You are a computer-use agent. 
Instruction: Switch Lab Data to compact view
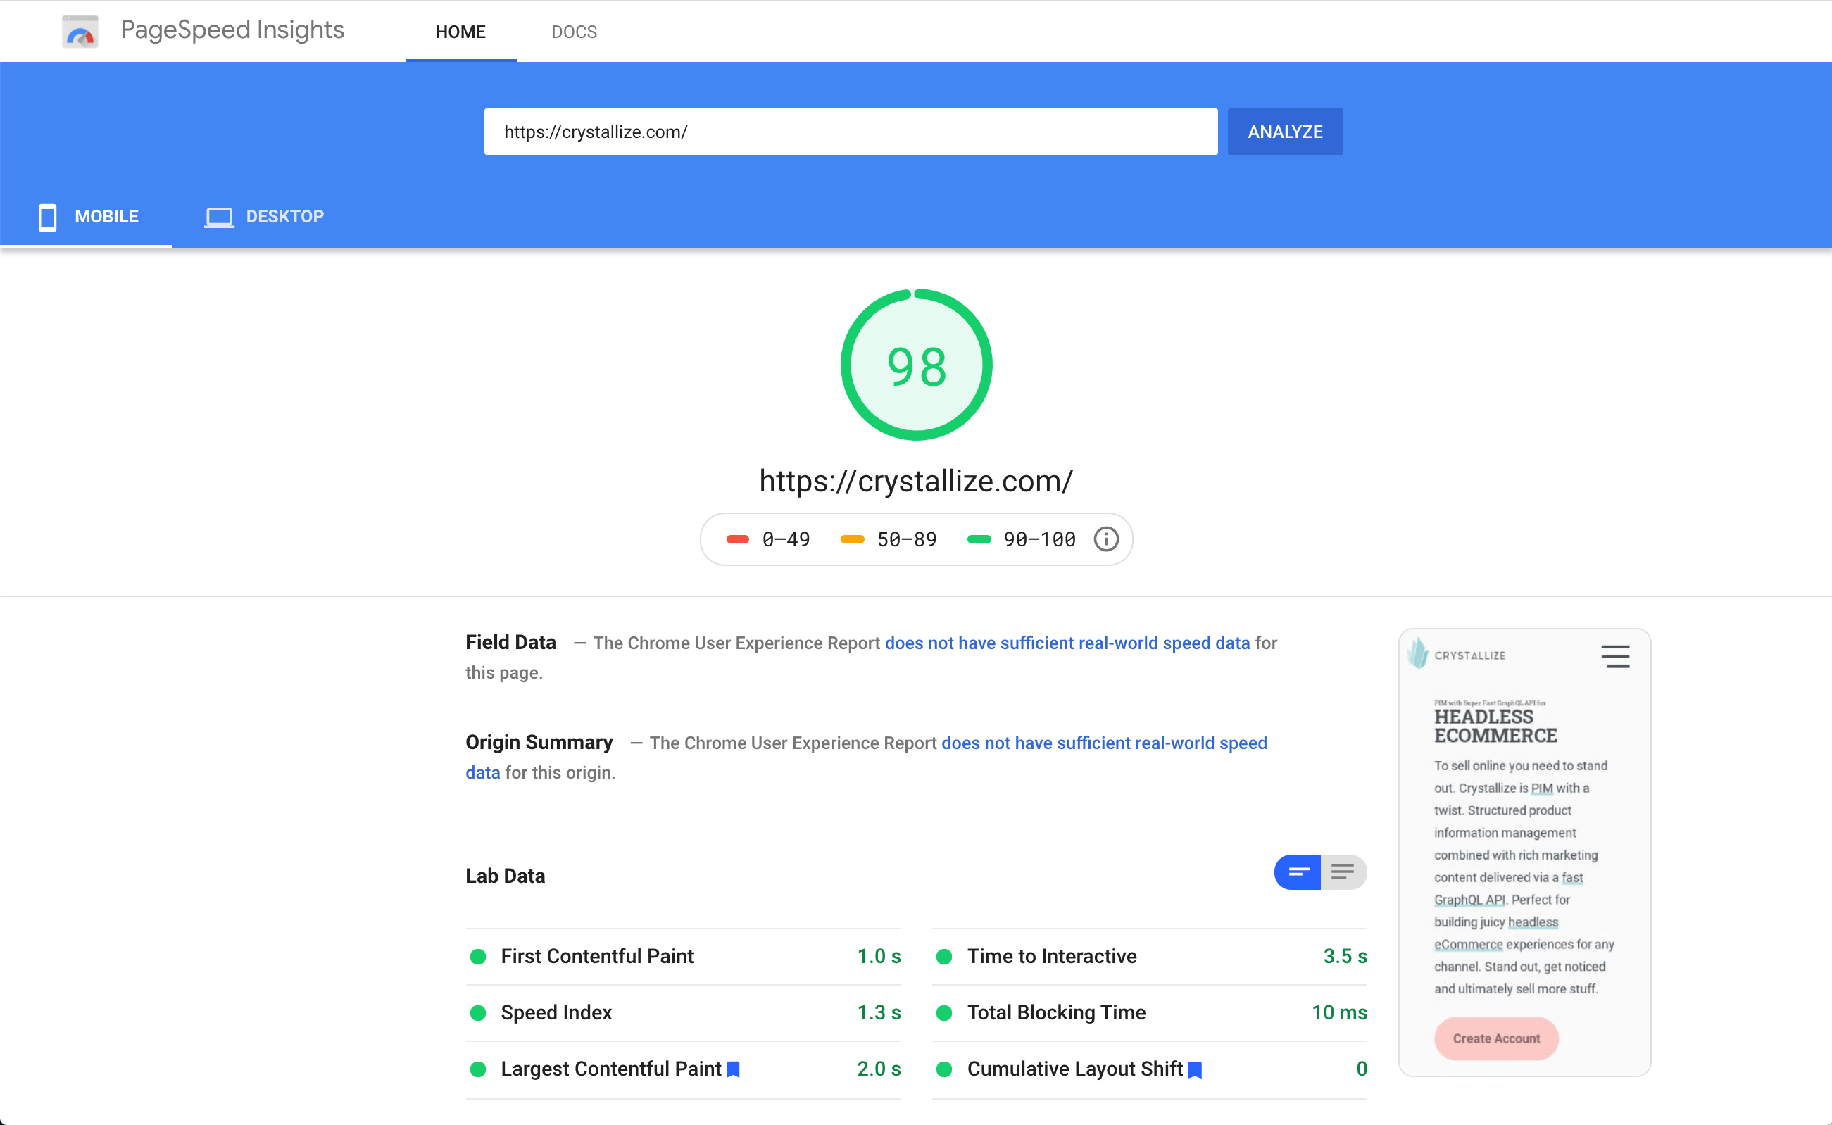click(x=1298, y=872)
